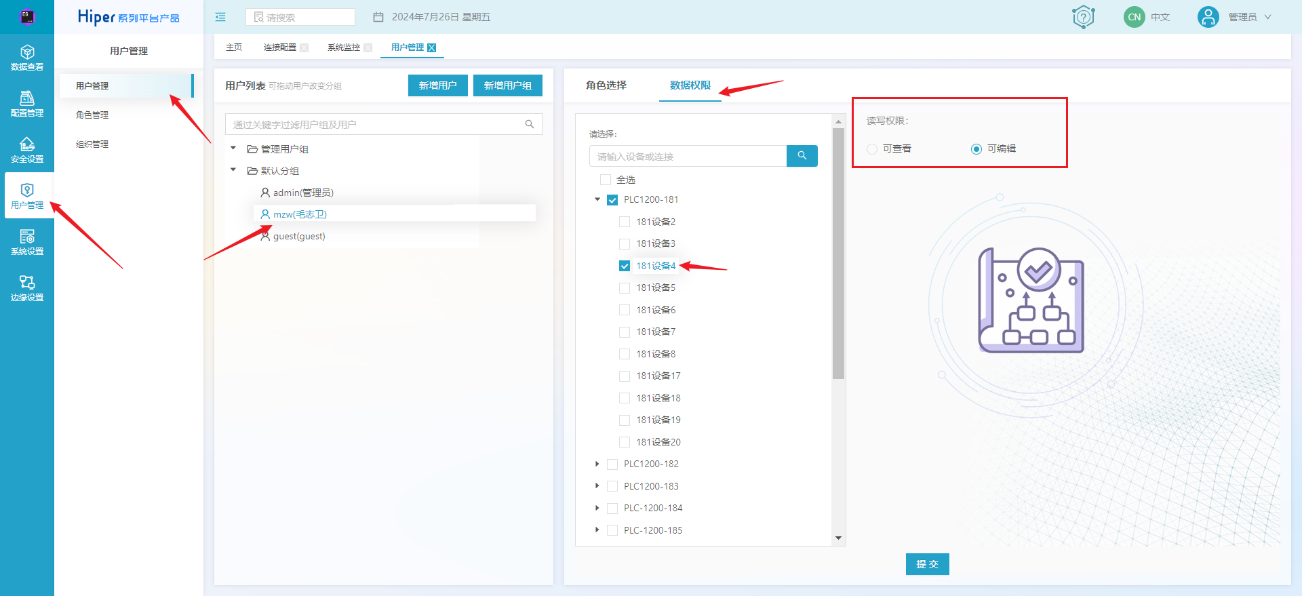Open the 中文 language selector
This screenshot has height=596, width=1302.
[1160, 17]
